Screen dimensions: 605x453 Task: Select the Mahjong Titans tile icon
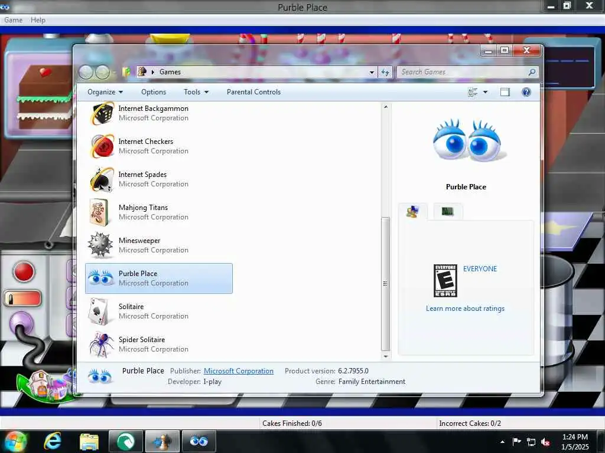tap(99, 212)
